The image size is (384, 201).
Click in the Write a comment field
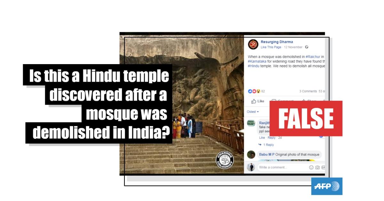[x=282, y=167]
